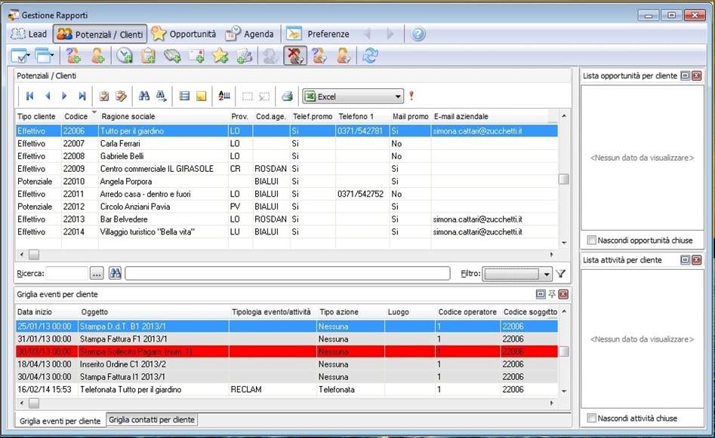Click the Ricerca code input field
715x438 pixels.
67,273
